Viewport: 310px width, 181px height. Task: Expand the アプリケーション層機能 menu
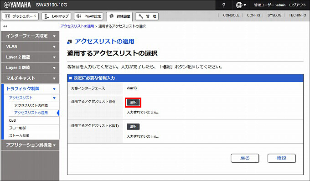30,145
